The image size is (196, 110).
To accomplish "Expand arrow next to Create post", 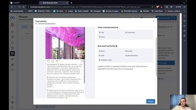I will pyautogui.click(x=174, y=18).
